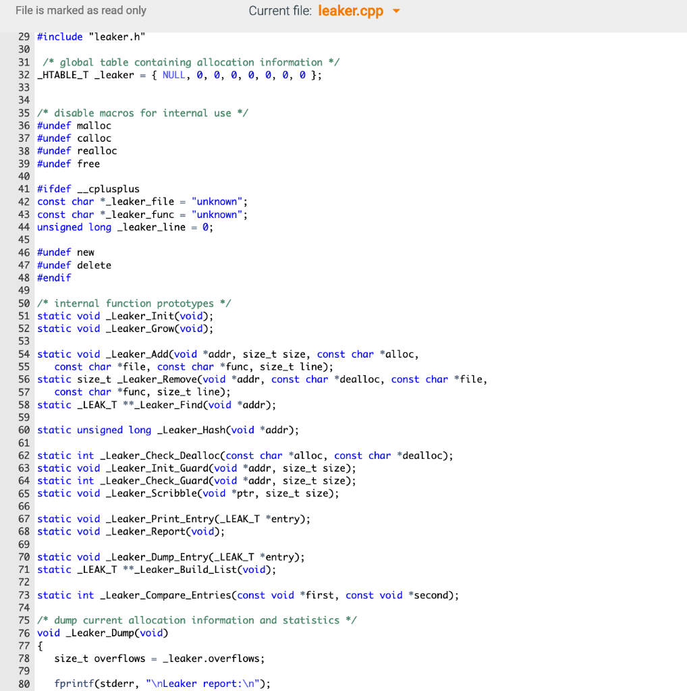Click the _Leaker_Grow prototype on line 52
Viewport: 687px width, 691px height.
tap(126, 328)
